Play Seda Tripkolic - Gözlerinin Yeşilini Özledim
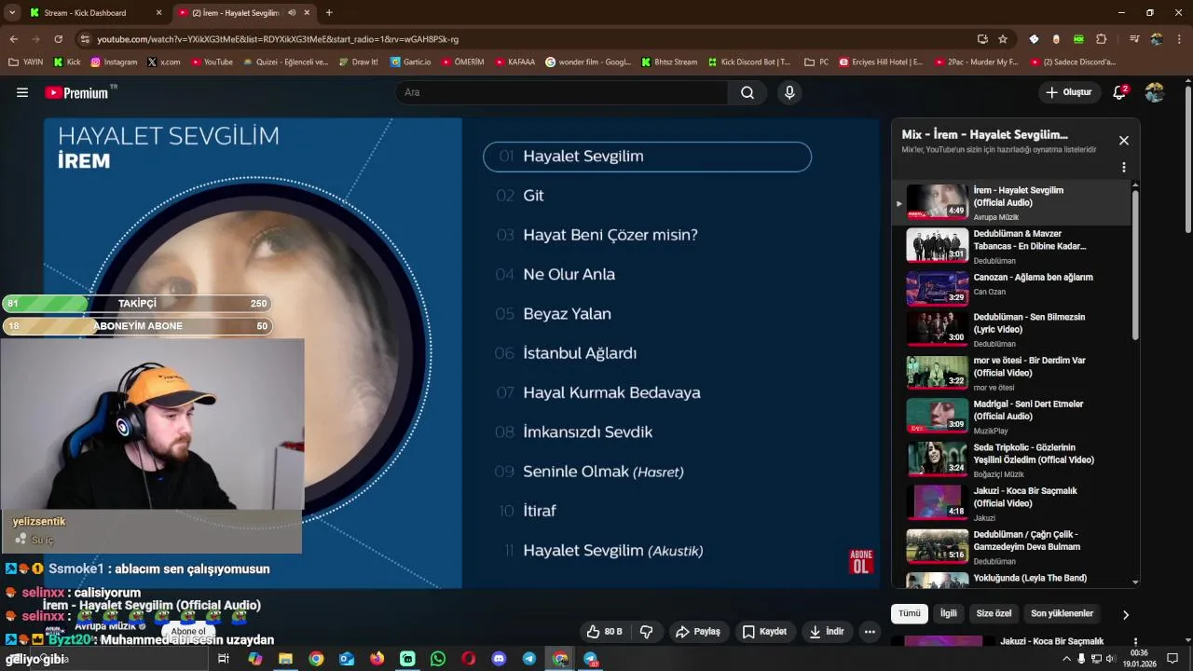Image resolution: width=1193 pixels, height=671 pixels. 1011,459
